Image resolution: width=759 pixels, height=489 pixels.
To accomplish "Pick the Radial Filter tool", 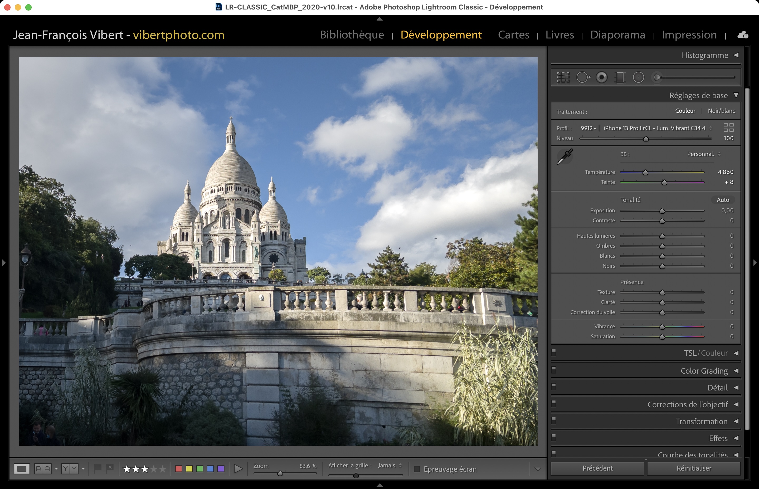I will pyautogui.click(x=638, y=77).
